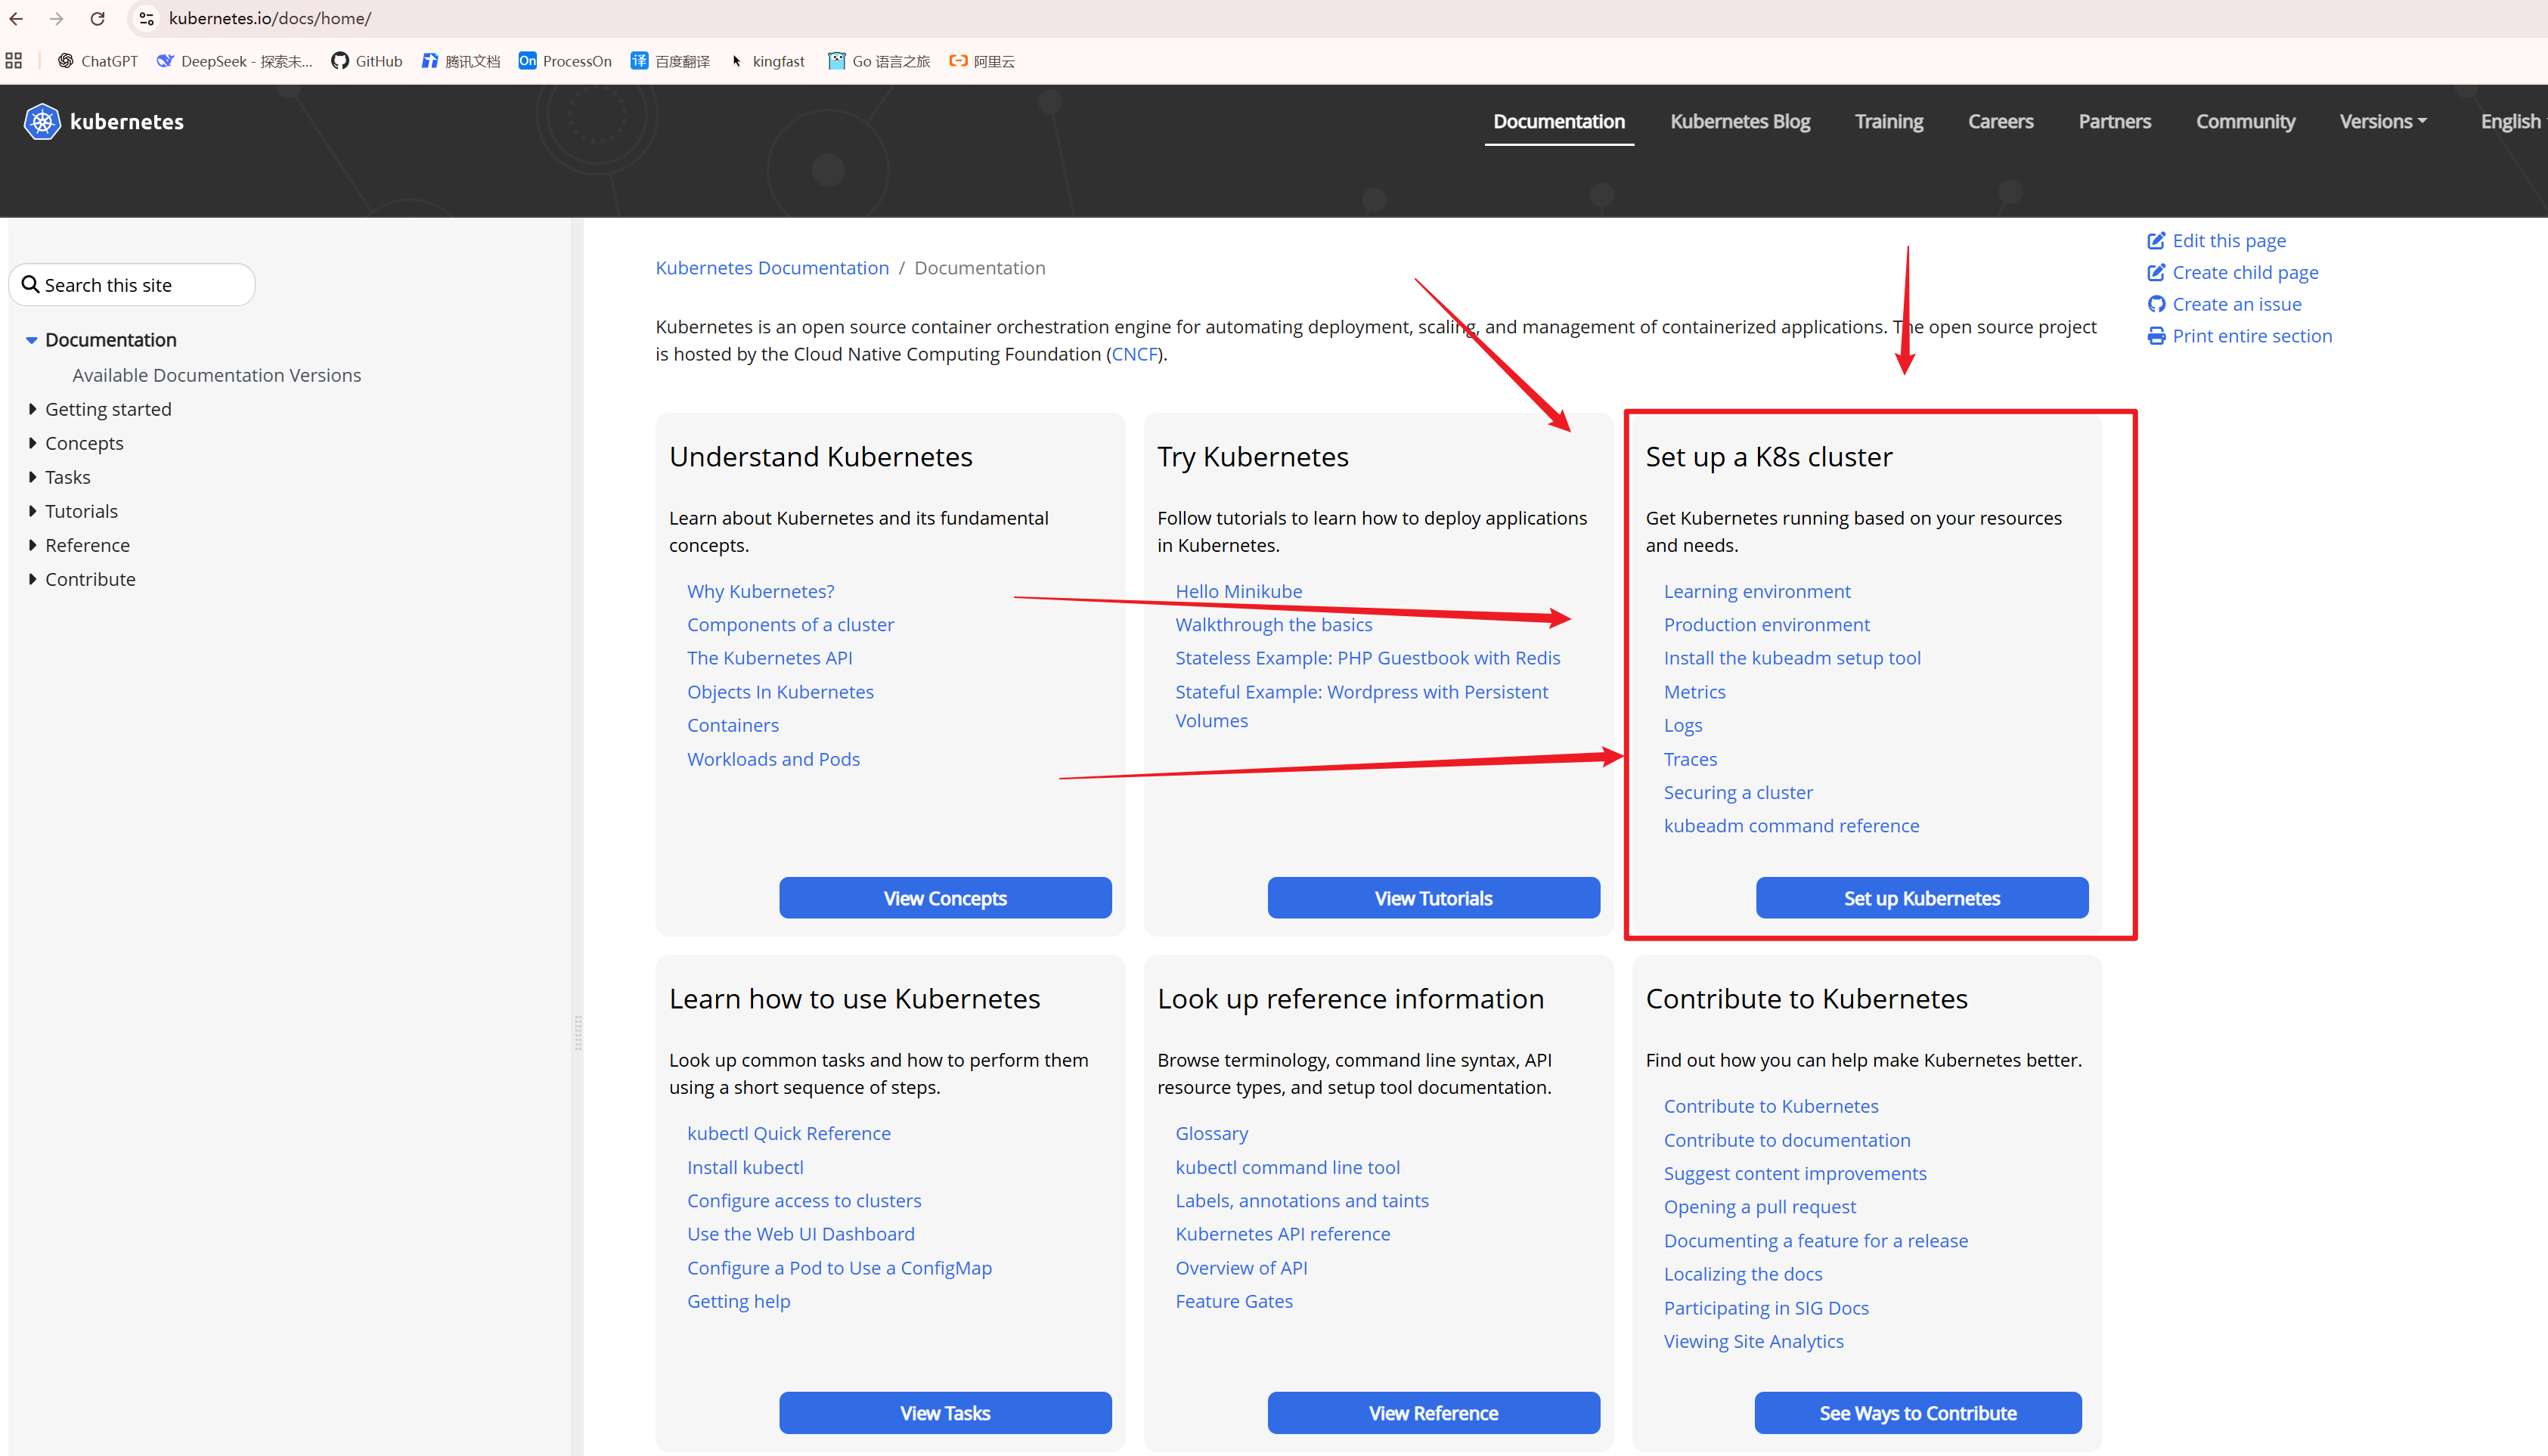Follow the CNCF link
2548x1456 pixels.
1134,354
